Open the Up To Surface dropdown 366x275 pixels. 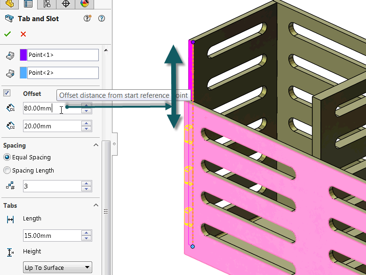click(x=57, y=267)
